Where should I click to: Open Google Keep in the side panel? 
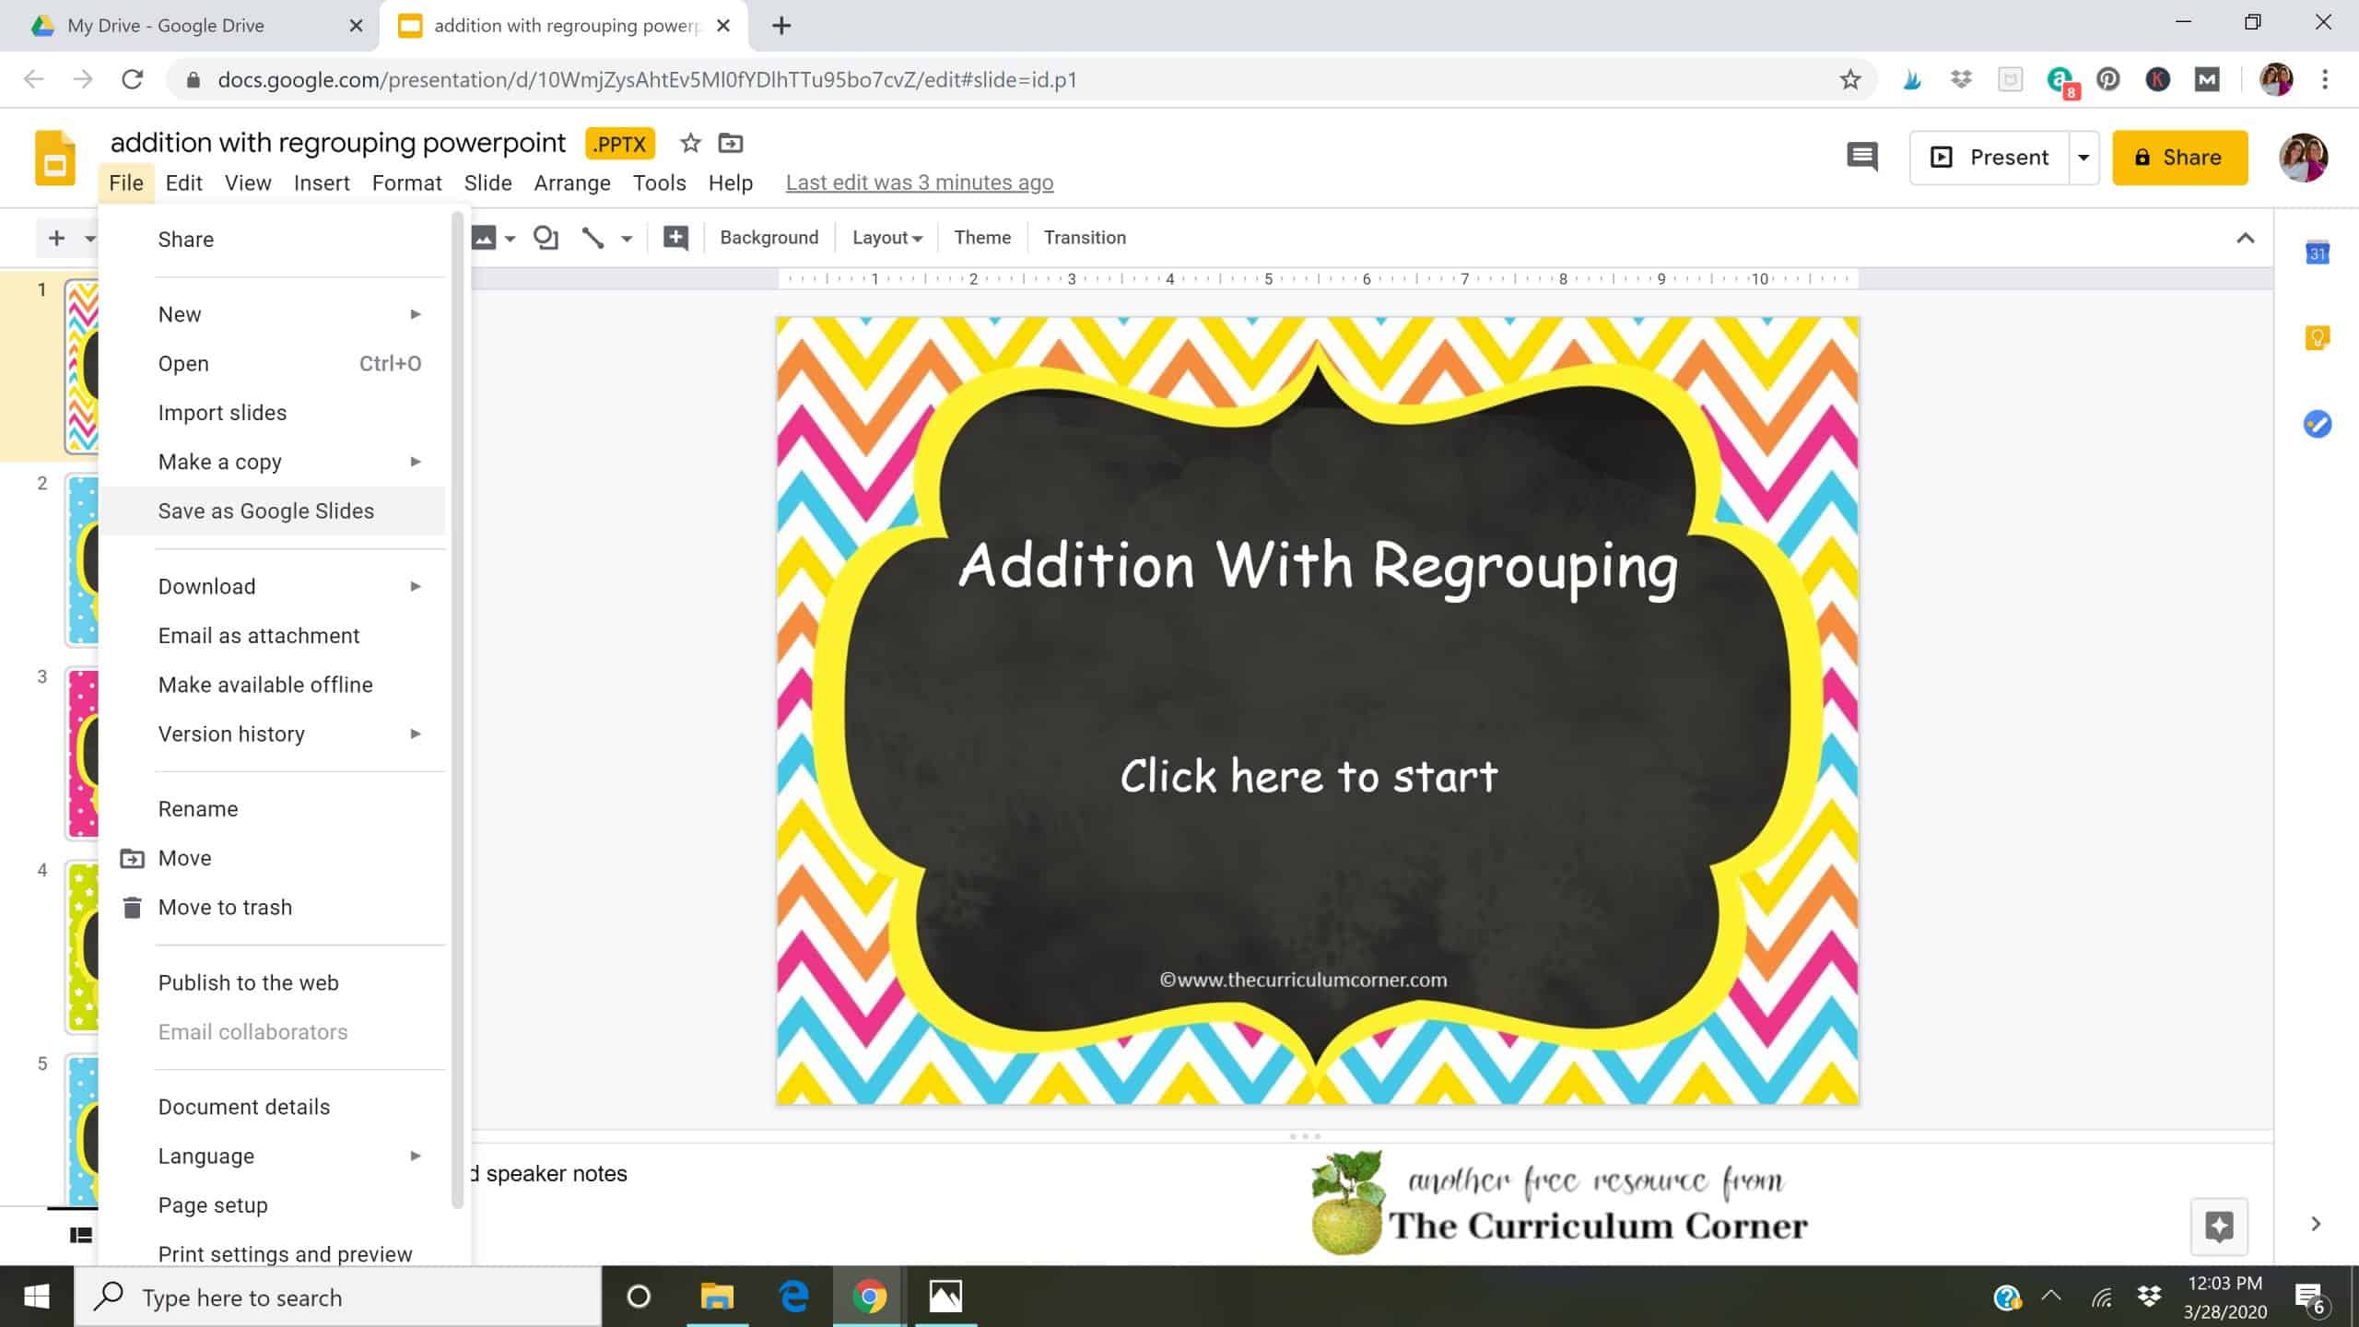[2318, 339]
